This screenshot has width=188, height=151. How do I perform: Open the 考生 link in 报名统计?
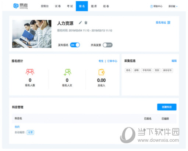(x=101, y=61)
